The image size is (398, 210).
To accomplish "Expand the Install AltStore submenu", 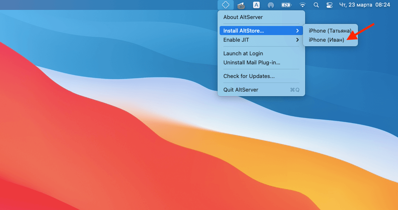I will 244,31.
